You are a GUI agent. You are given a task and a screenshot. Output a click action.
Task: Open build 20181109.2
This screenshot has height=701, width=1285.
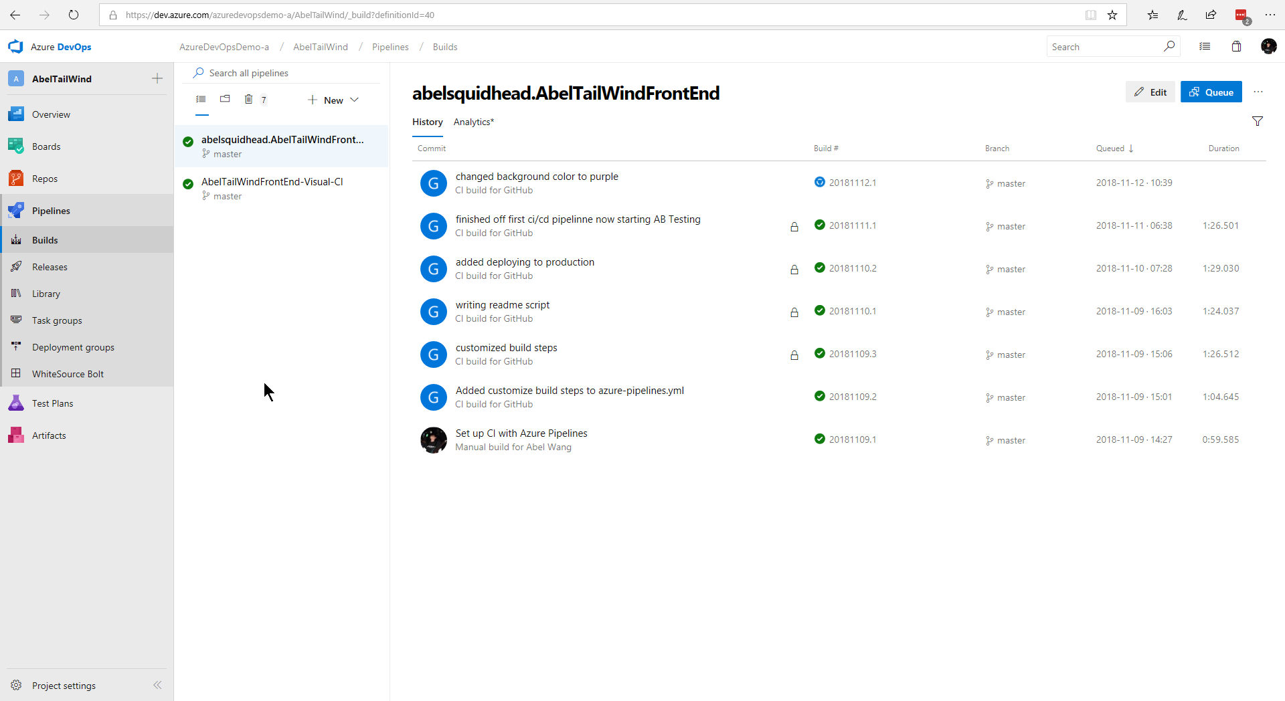[853, 397]
